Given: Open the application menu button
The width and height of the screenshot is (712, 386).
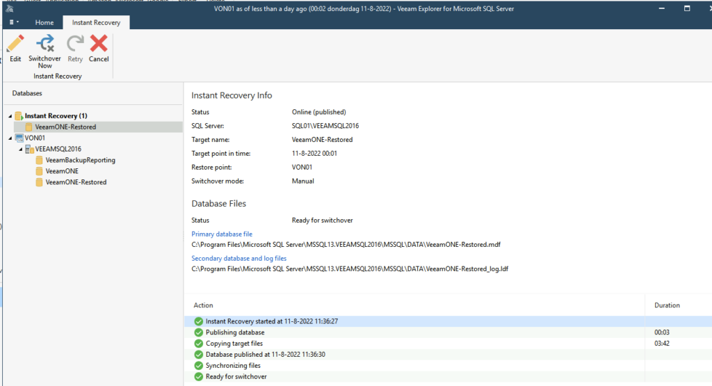Looking at the screenshot, I should [x=13, y=22].
